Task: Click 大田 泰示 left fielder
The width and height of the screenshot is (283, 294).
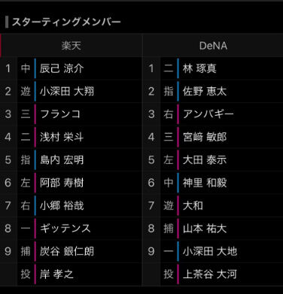Action: coord(205,159)
